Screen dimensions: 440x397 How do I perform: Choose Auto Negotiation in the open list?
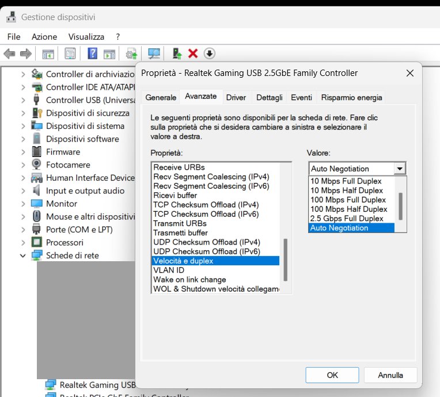click(351, 228)
